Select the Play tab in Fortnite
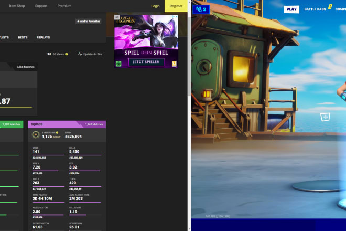 291,9
